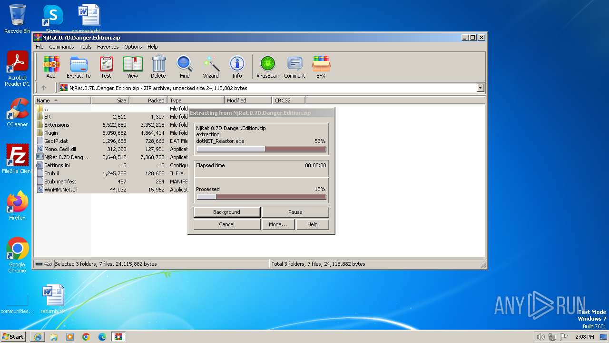Viewport: 609px width, 343px height.
Task: Open the File menu
Action: pyautogui.click(x=39, y=47)
